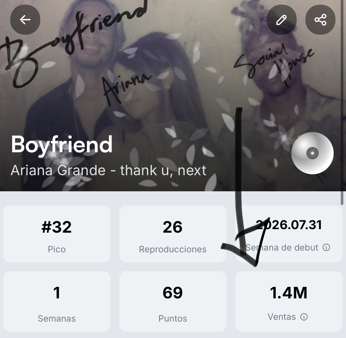Viewport: 346px width, 338px height.
Task: Tap the 2026.07.31 debut week card
Action: pos(289,234)
